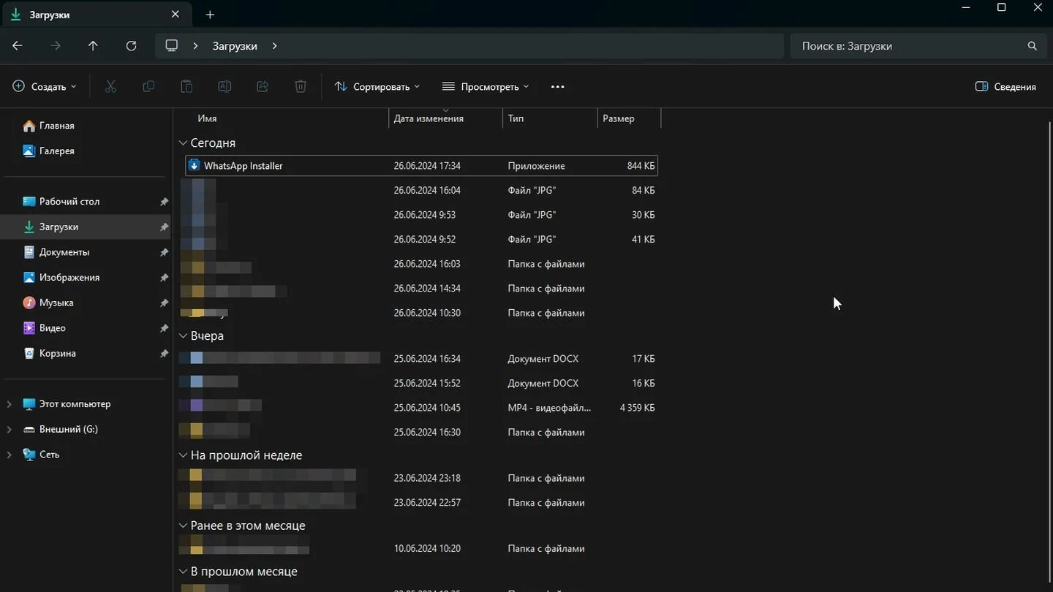Screen dimensions: 1053x592
Task: Select the JPG file dated 26.06.2024 9:53
Action: click(422, 215)
